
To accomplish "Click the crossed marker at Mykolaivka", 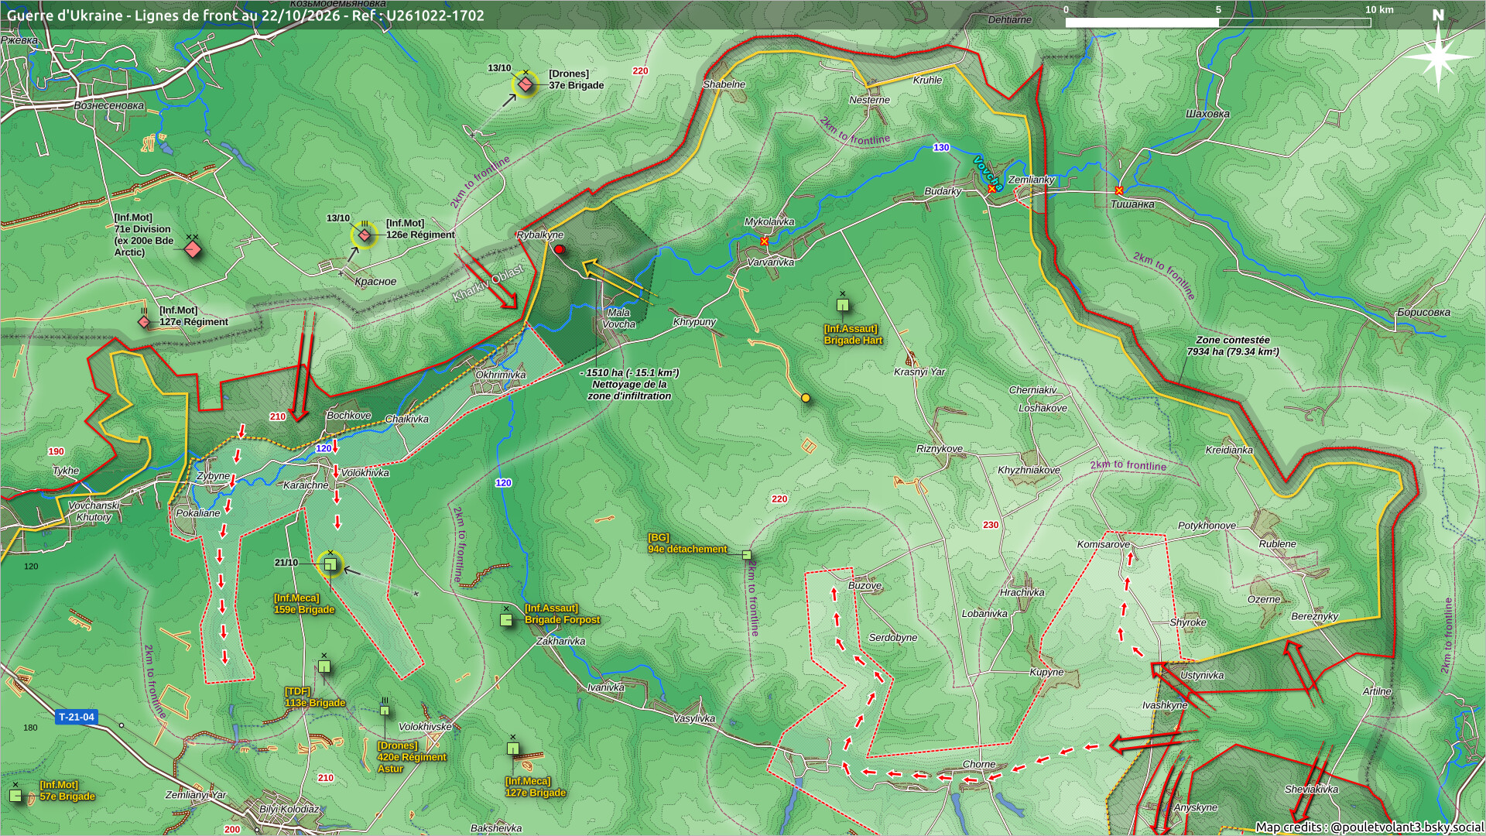I will tap(765, 242).
